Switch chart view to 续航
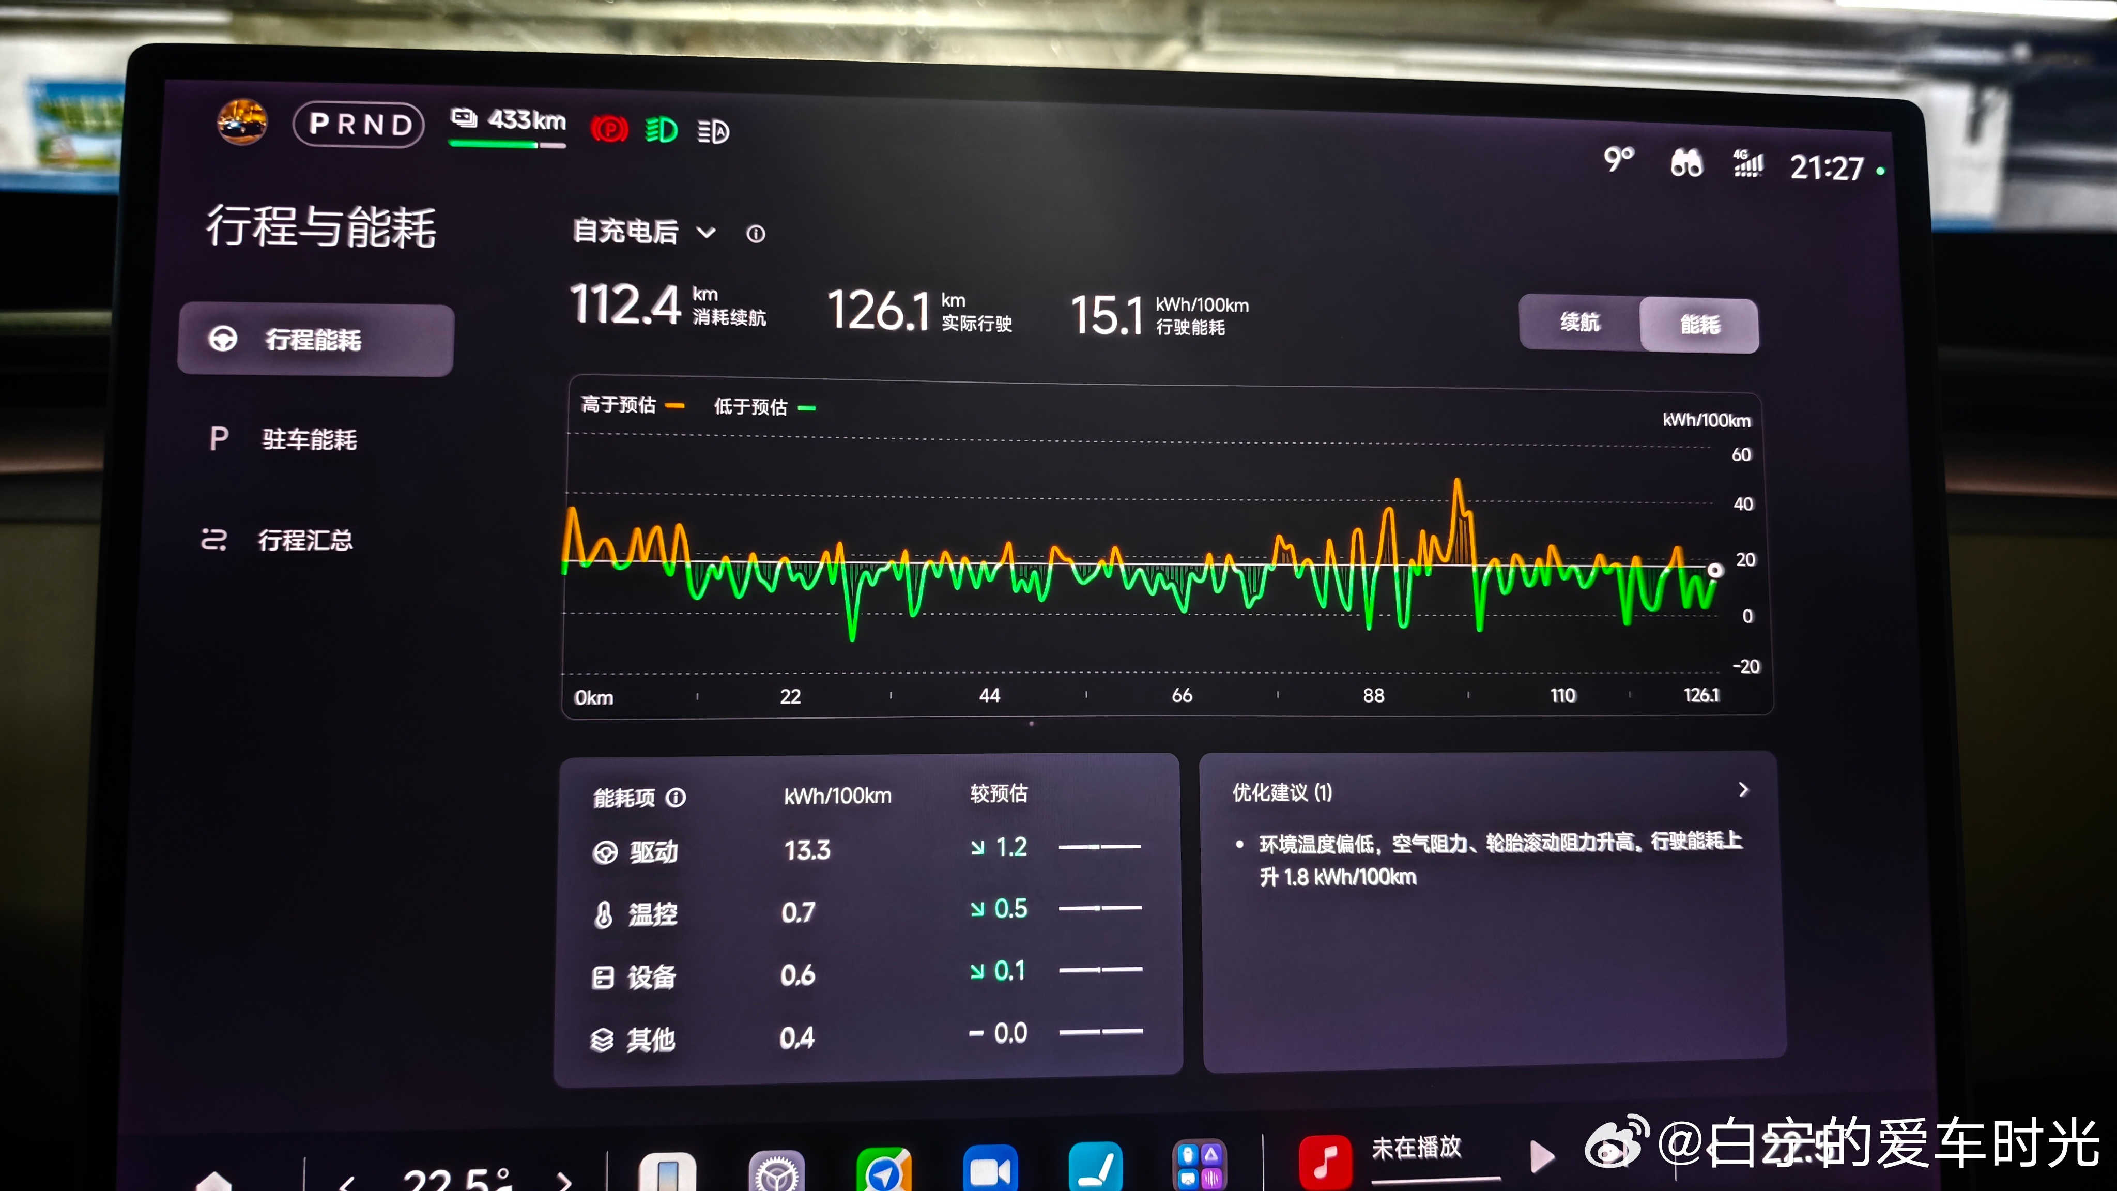 pos(1579,322)
